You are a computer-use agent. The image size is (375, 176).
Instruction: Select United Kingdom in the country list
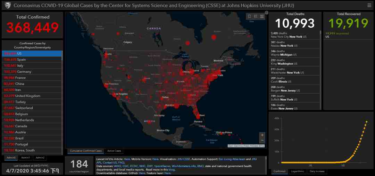[x=32, y=96]
